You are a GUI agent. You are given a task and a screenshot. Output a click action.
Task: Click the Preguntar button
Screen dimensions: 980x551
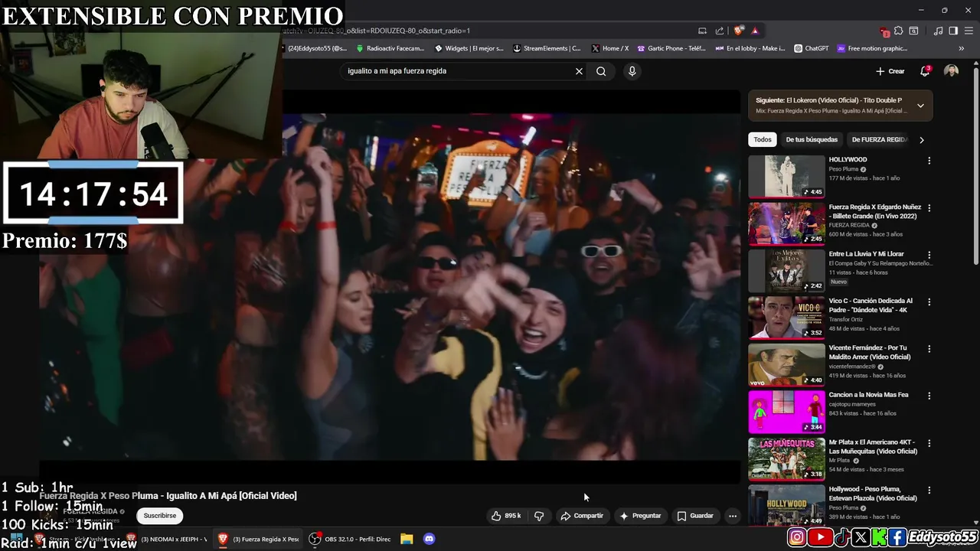coord(640,516)
